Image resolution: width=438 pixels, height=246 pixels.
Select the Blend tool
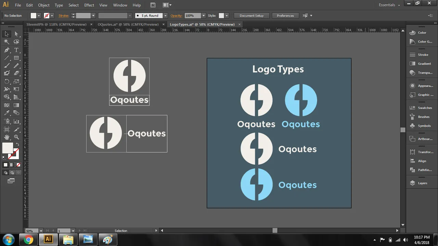coord(16,113)
